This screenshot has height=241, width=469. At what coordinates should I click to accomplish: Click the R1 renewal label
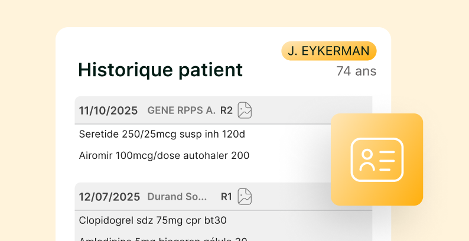226,197
